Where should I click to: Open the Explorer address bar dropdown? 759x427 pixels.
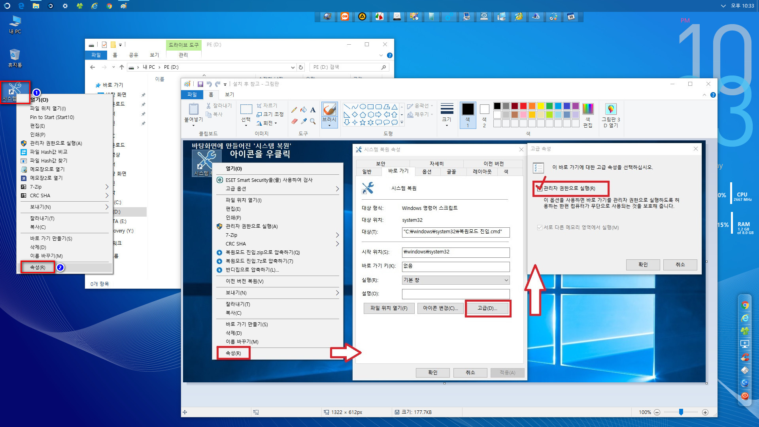293,67
